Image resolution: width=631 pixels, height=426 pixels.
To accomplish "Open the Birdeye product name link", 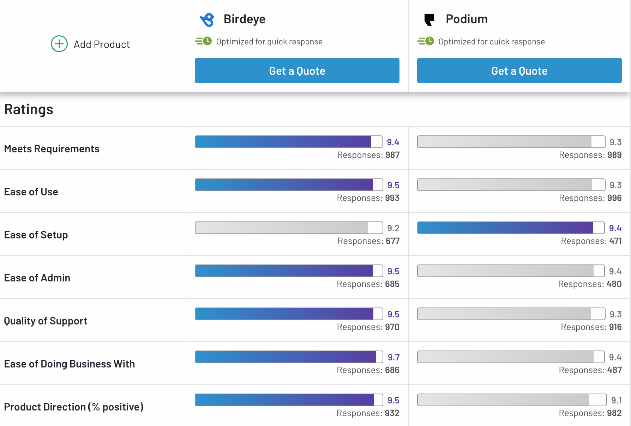I will pyautogui.click(x=245, y=19).
